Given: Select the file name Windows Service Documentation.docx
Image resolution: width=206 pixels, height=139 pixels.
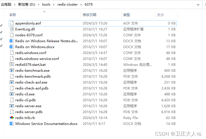Looking at the screenshot, I should (46, 124).
